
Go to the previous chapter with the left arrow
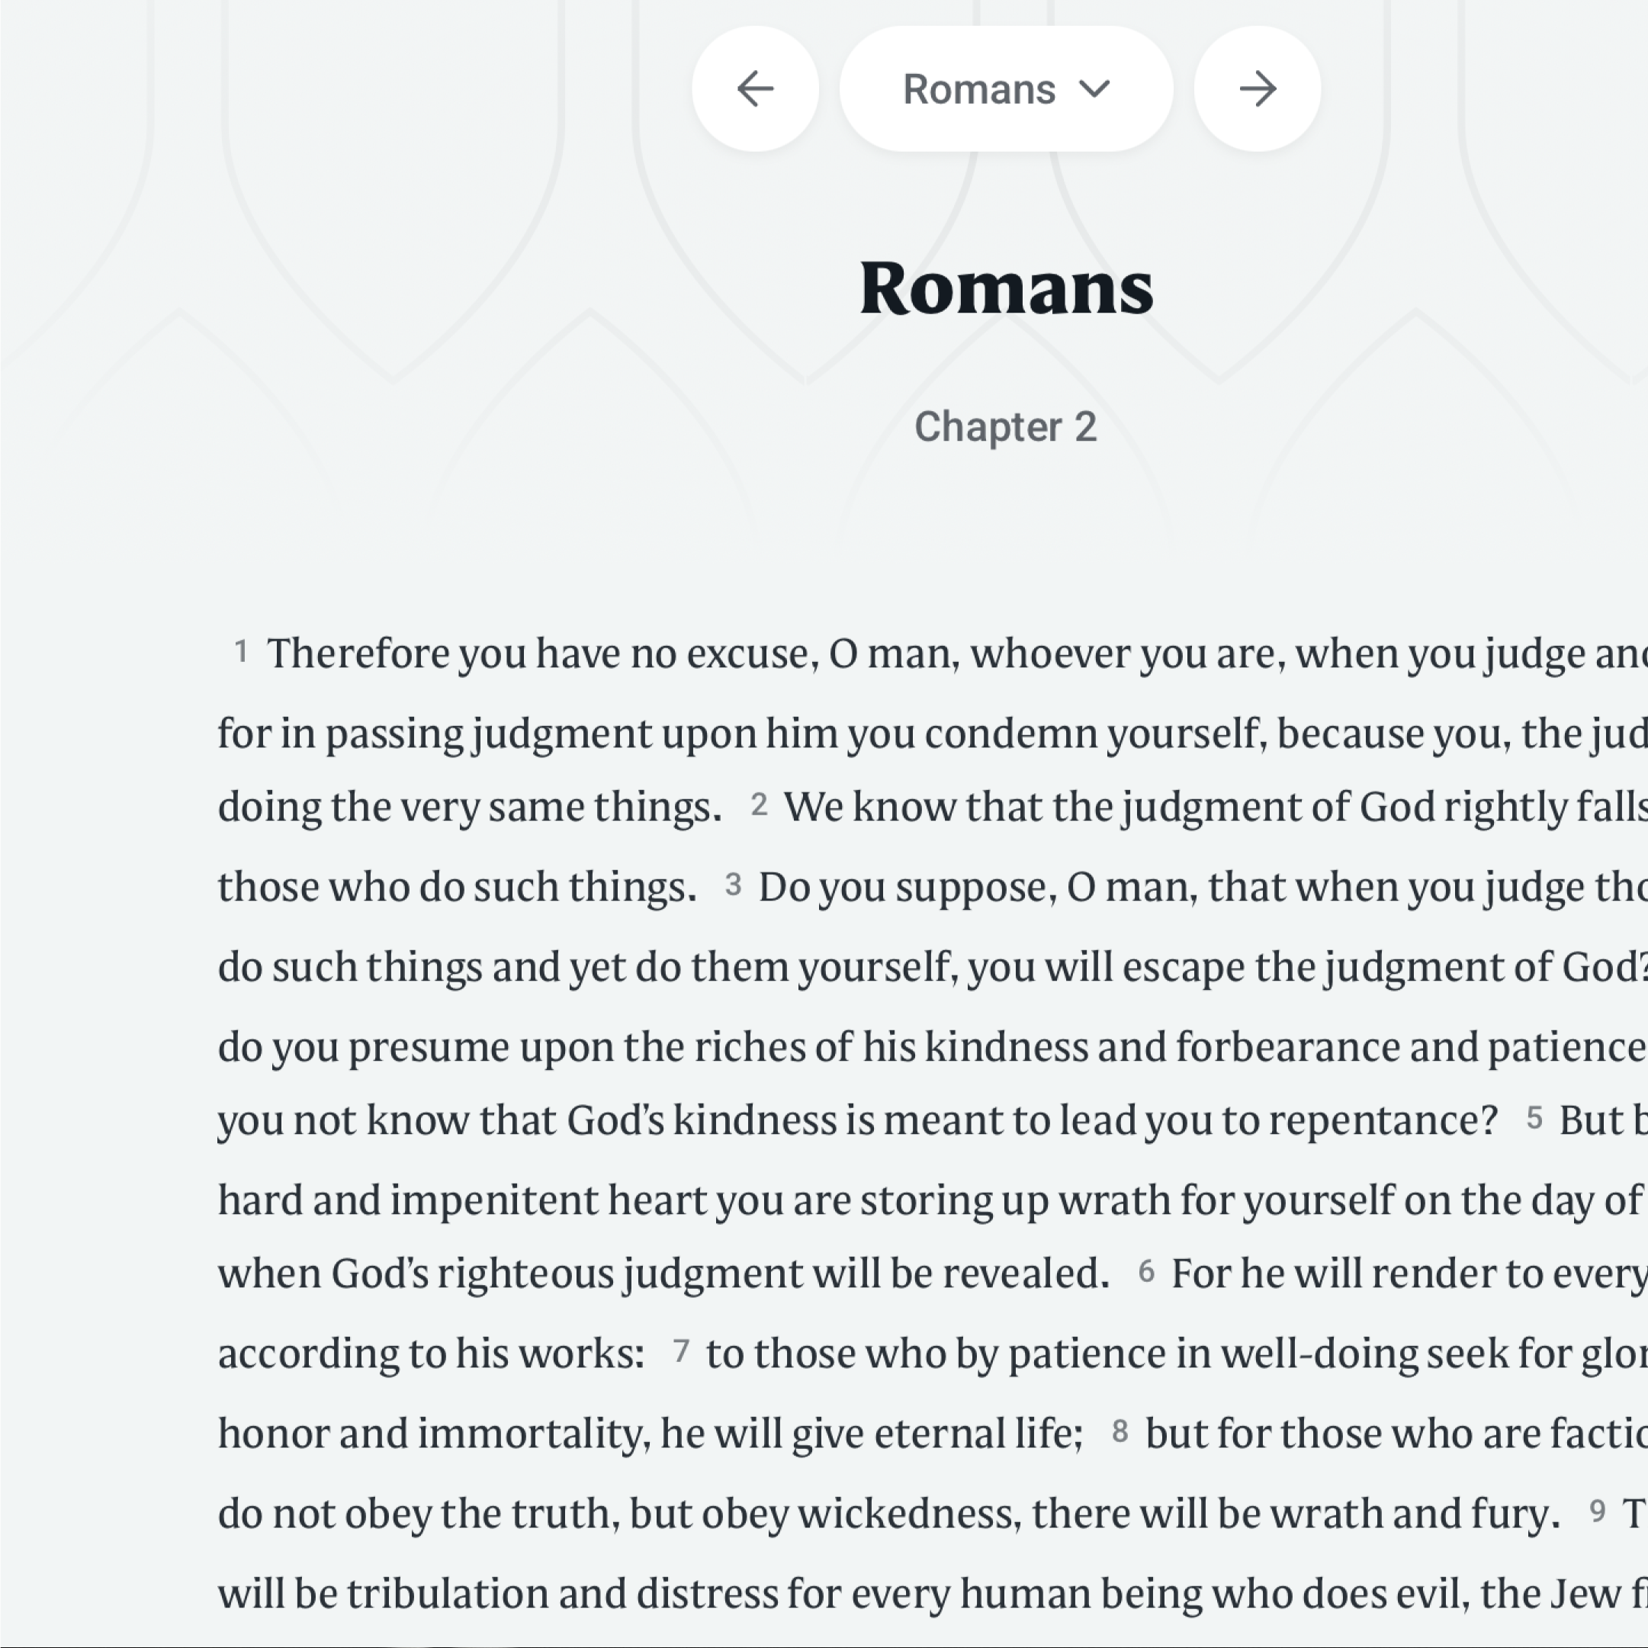coord(755,88)
